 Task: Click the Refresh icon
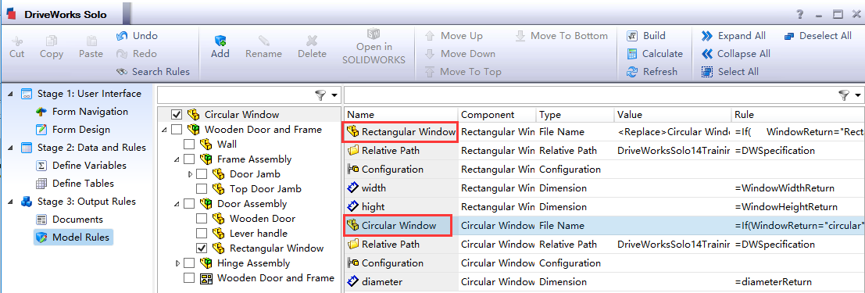(633, 71)
